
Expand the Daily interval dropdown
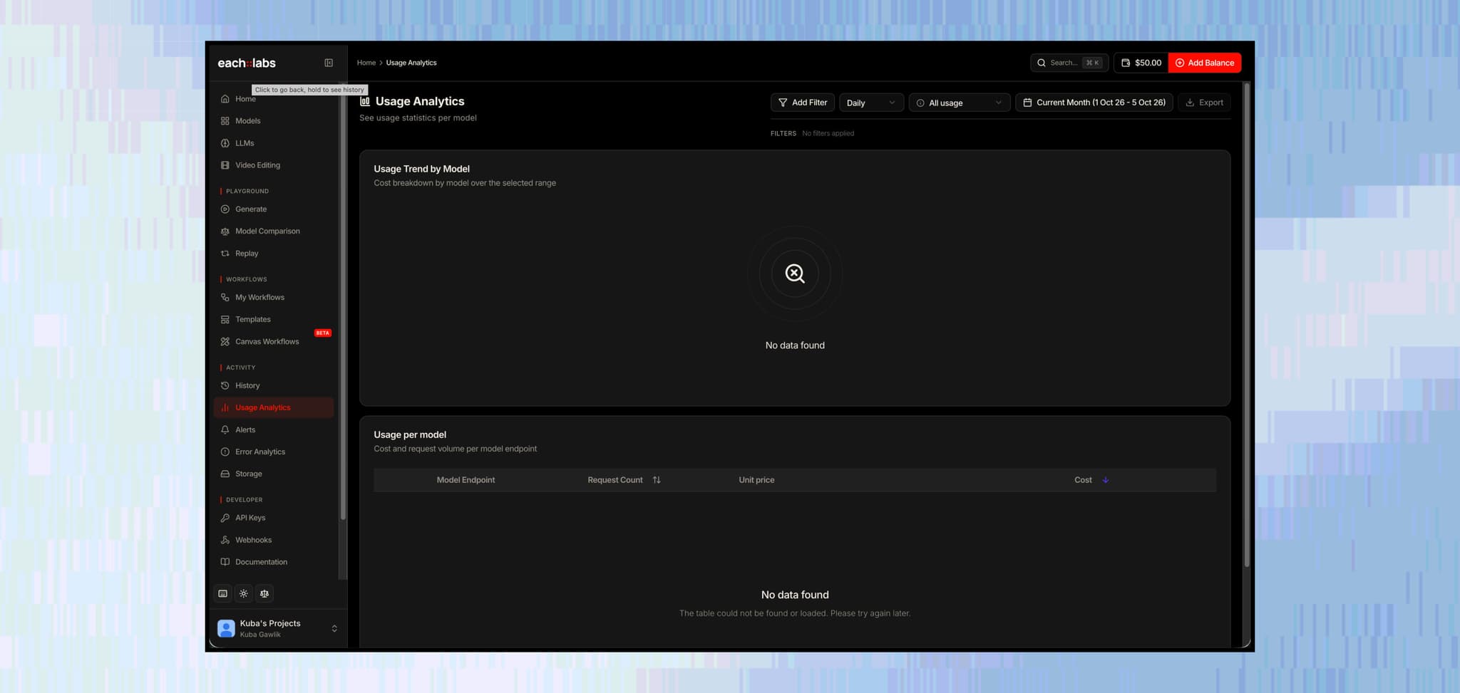click(x=871, y=103)
